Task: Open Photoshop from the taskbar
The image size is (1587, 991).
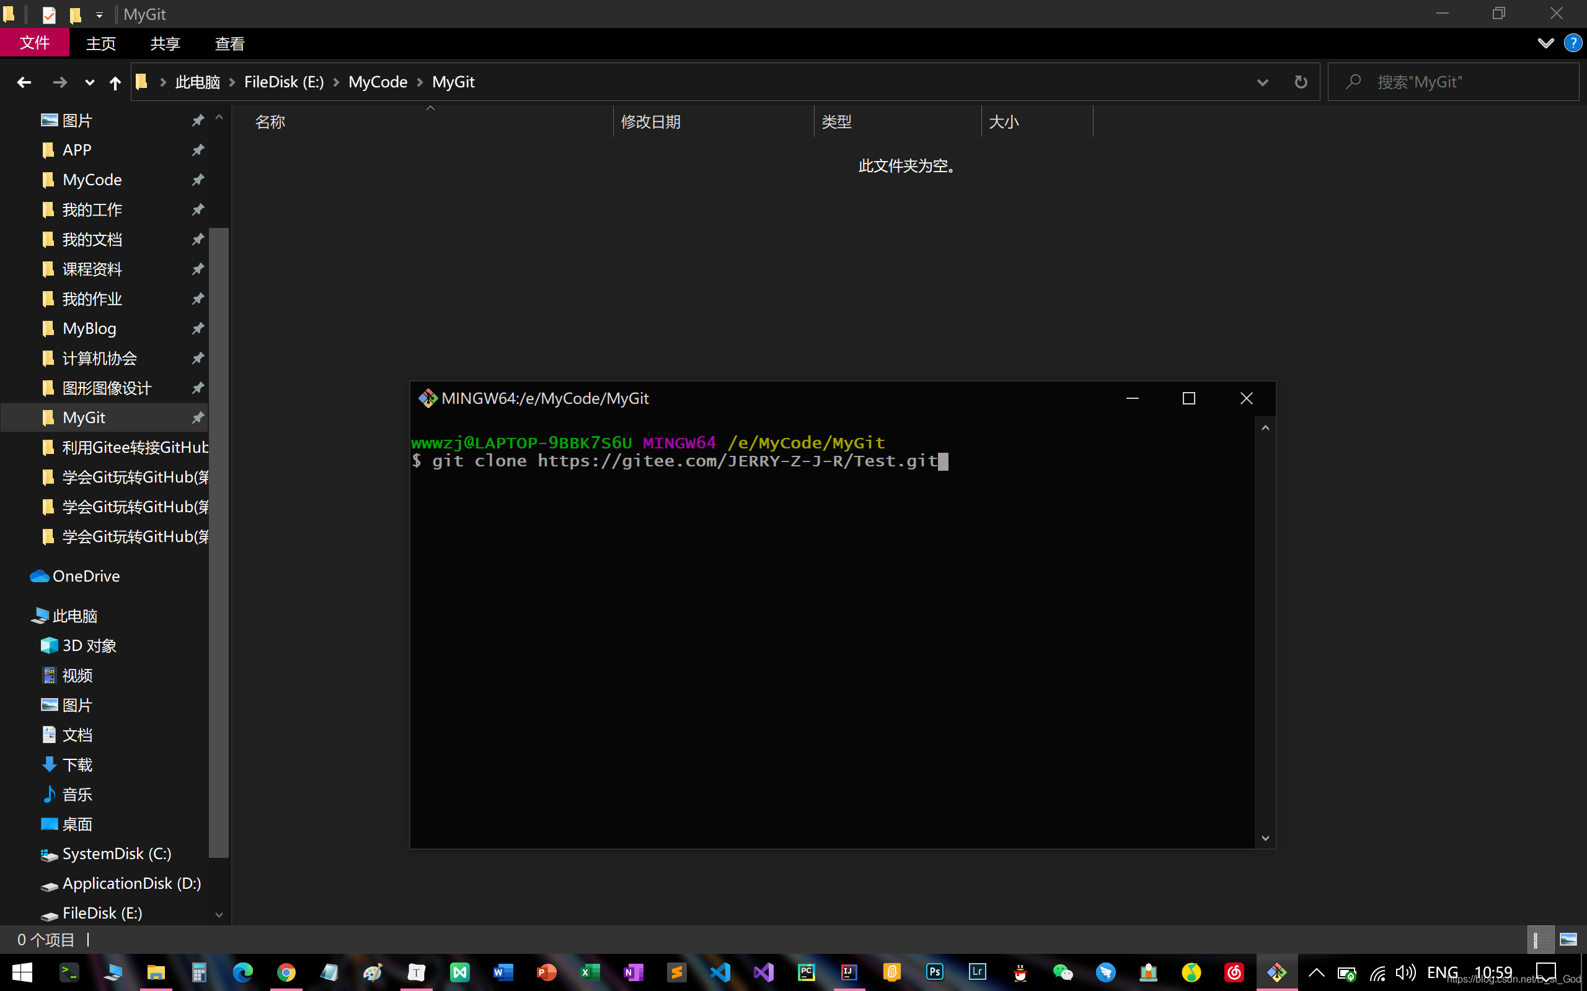Action: 934,972
